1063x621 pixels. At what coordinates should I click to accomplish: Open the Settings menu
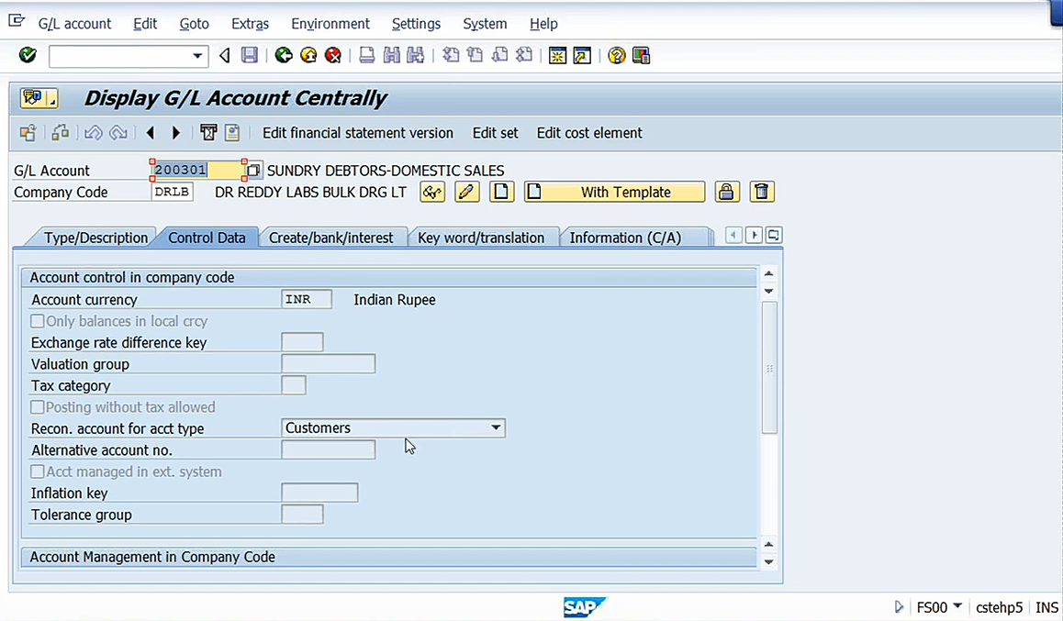[x=416, y=24]
